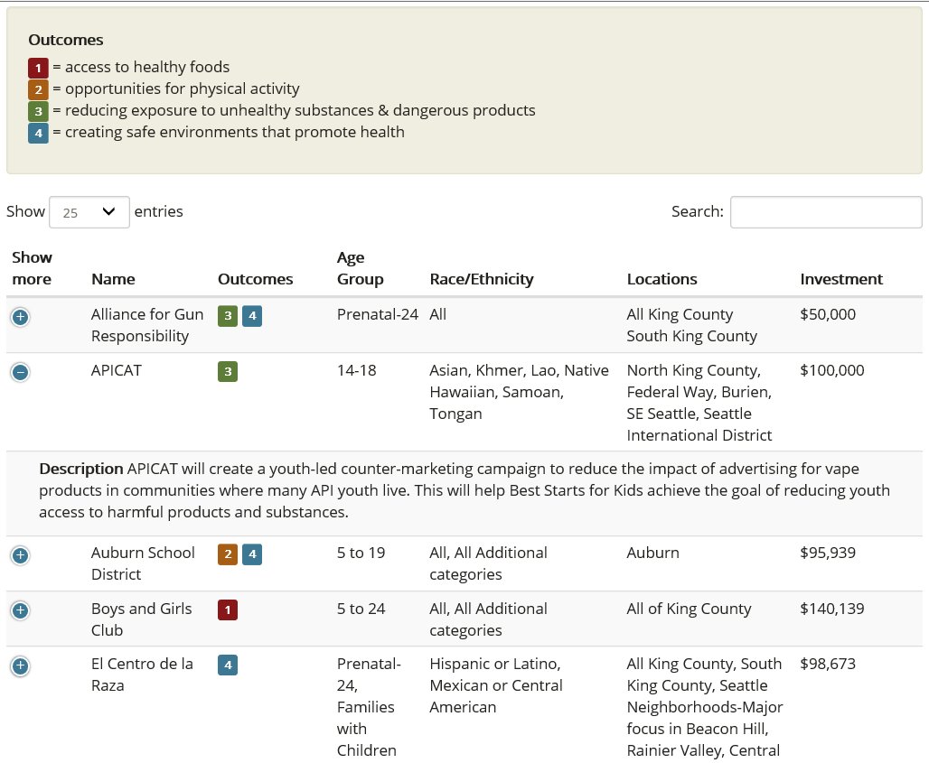
Task: Click outcome 3 badge in APICAT row
Action: click(228, 372)
